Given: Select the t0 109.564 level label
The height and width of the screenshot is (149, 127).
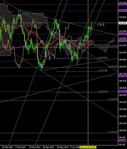Looking at the screenshot, I should (103, 57).
